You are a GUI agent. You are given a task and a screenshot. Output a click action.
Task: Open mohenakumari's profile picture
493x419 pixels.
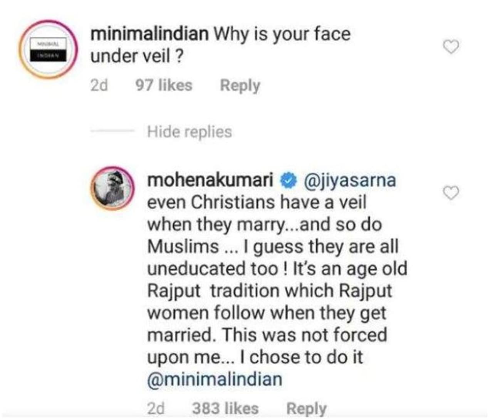pyautogui.click(x=112, y=189)
